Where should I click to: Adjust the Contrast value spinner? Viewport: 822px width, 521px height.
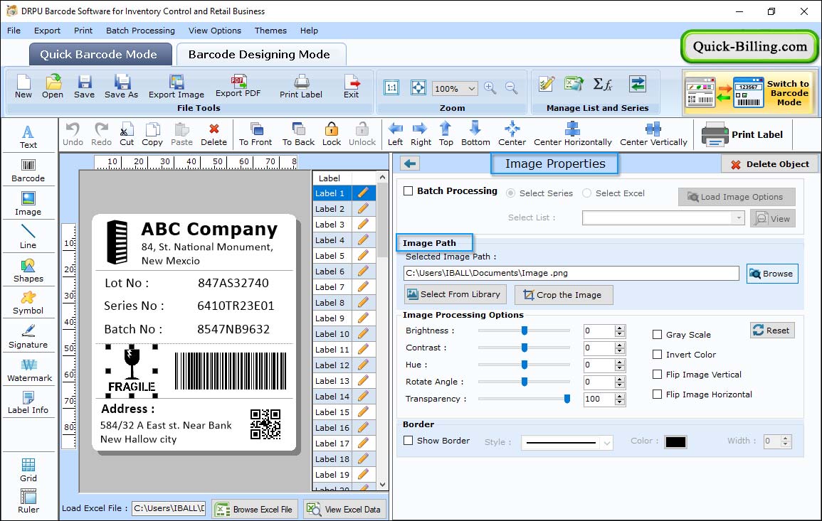pyautogui.click(x=620, y=348)
